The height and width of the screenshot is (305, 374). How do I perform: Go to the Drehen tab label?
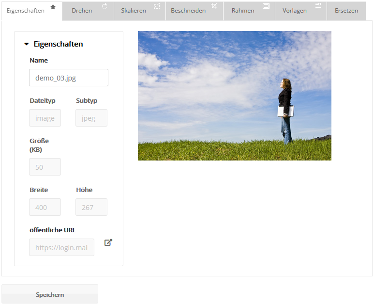click(82, 11)
